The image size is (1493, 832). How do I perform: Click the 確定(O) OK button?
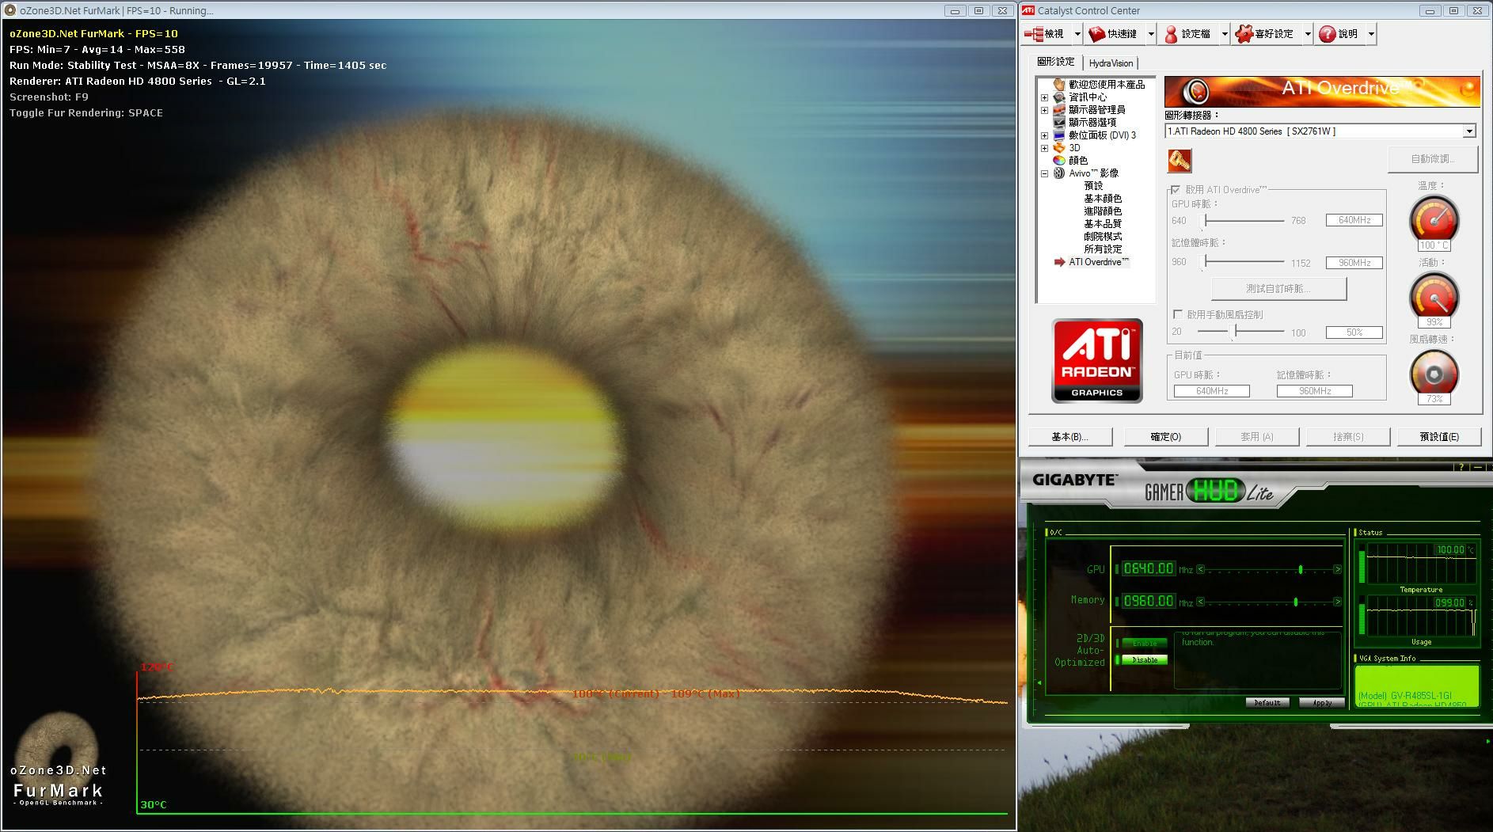click(x=1166, y=437)
